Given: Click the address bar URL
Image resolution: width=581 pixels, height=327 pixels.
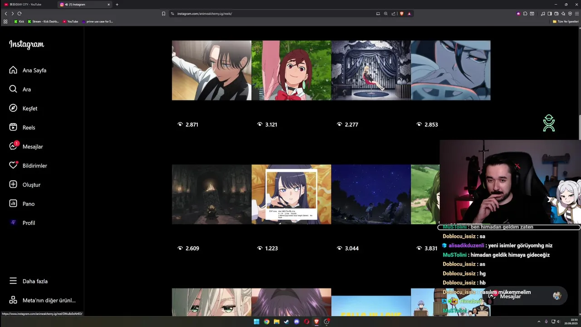Looking at the screenshot, I should pos(205,14).
